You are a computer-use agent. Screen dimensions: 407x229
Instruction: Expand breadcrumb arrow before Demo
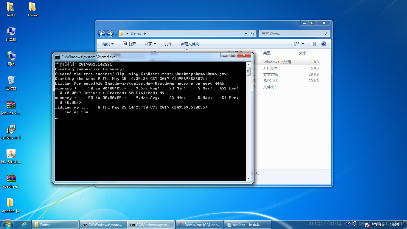click(x=127, y=34)
